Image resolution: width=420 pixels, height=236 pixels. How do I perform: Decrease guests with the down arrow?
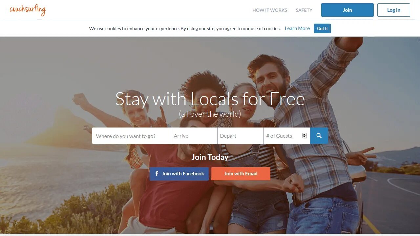point(304,137)
